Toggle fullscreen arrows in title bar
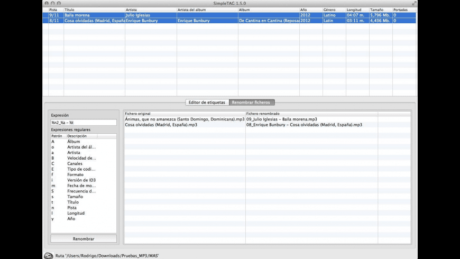460x259 pixels. pos(414,3)
